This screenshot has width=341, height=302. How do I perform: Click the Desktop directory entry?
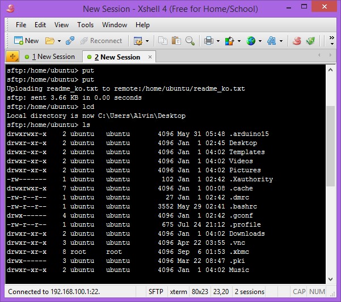(243, 143)
